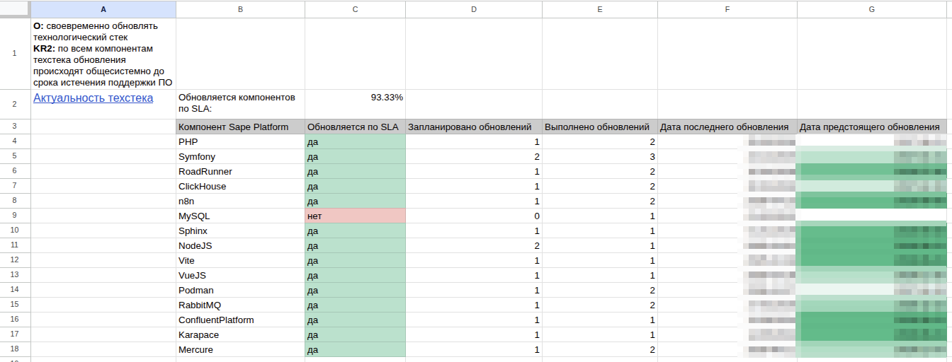Select row 9 header
Viewport: 952px width, 362px height.
tap(15, 216)
